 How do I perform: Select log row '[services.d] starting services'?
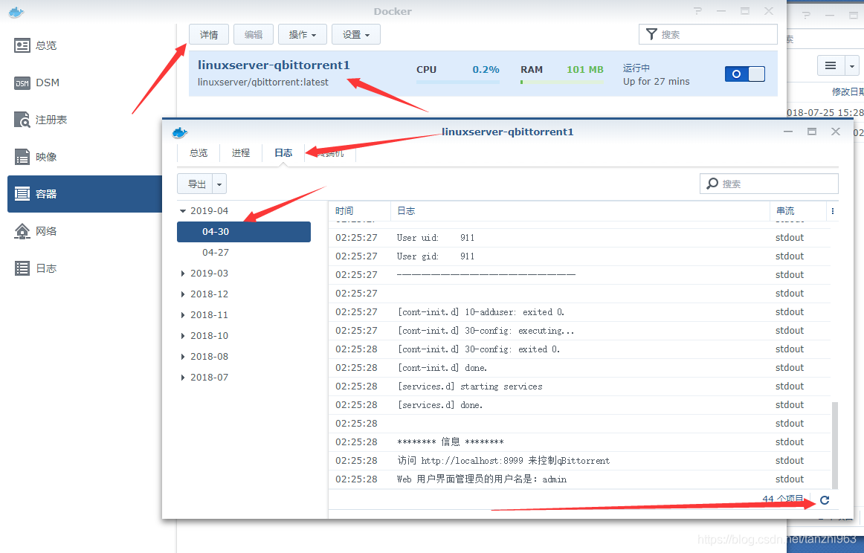(580, 387)
